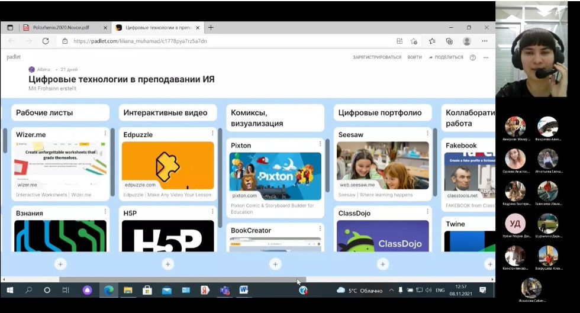Viewport: 580px width, 313px height.
Task: Click the Интерактивные видео column scrollbar
Action: click(220, 178)
